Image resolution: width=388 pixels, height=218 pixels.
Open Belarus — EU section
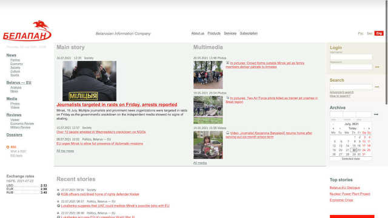[19, 82]
